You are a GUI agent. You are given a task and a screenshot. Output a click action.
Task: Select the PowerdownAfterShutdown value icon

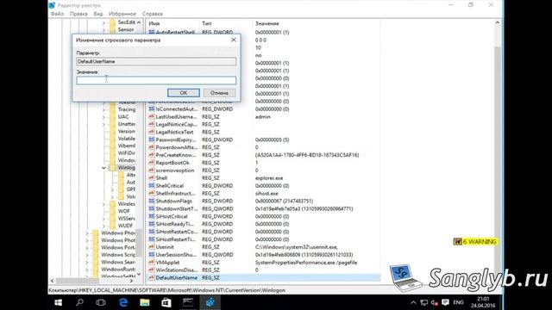[152, 147]
